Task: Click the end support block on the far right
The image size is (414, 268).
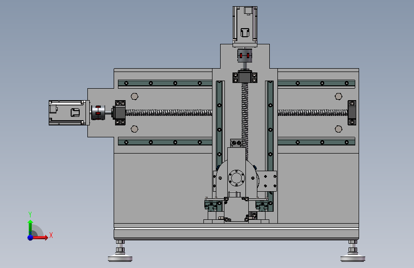Action: (352, 113)
